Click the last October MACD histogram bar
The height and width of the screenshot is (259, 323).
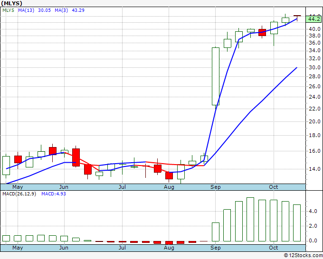[297, 223]
